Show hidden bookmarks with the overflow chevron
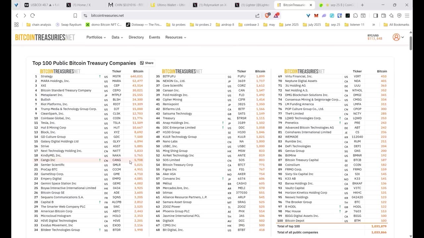The height and width of the screenshot is (238, 424). click(374, 24)
